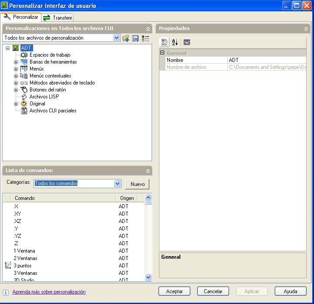Viewport: 314px width, 304px height.
Task: Expand the Barras de herramientas node
Action: (x=16, y=62)
